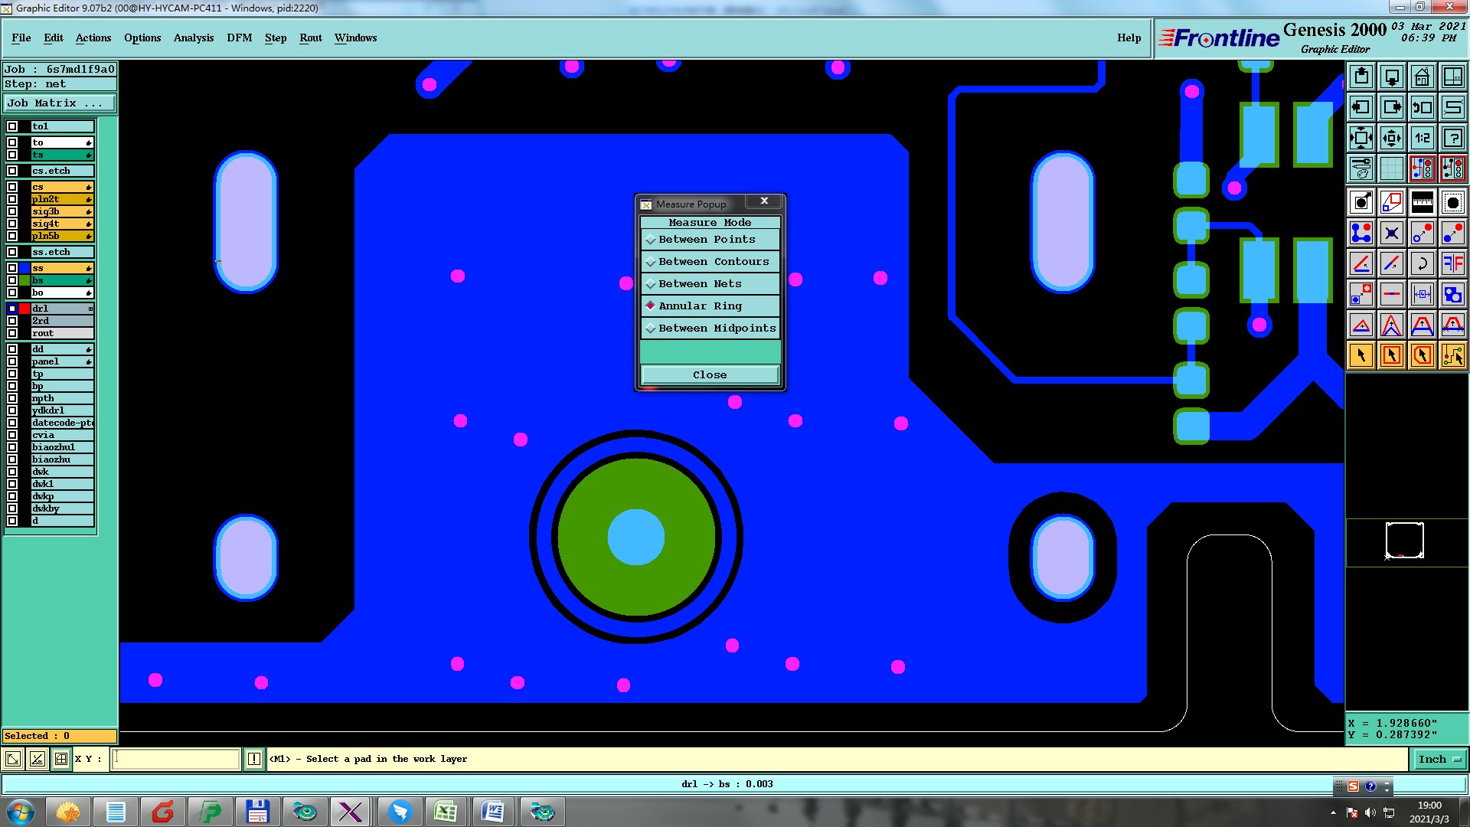Select the ruler measure tool icon
The image size is (1470, 827).
coord(1423,202)
